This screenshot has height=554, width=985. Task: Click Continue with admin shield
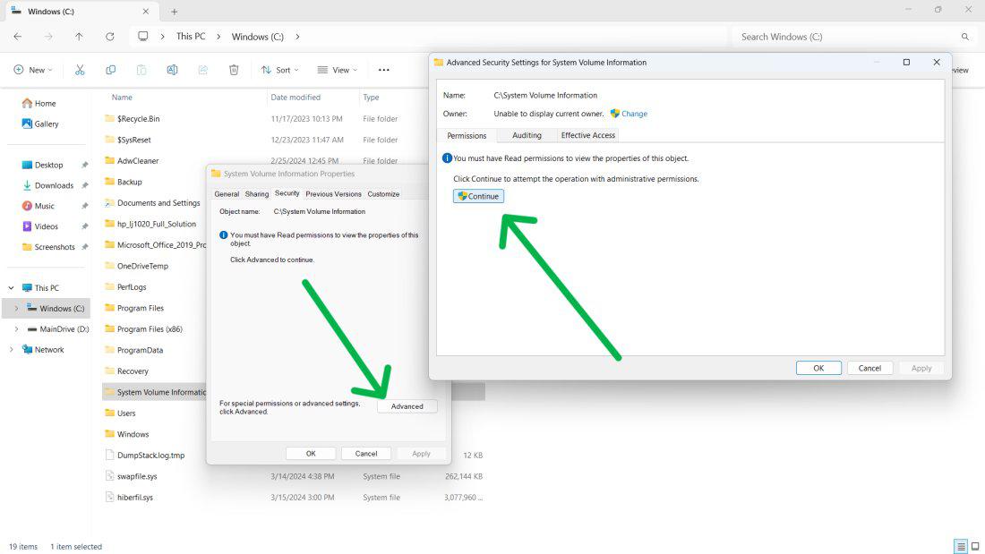[479, 196]
